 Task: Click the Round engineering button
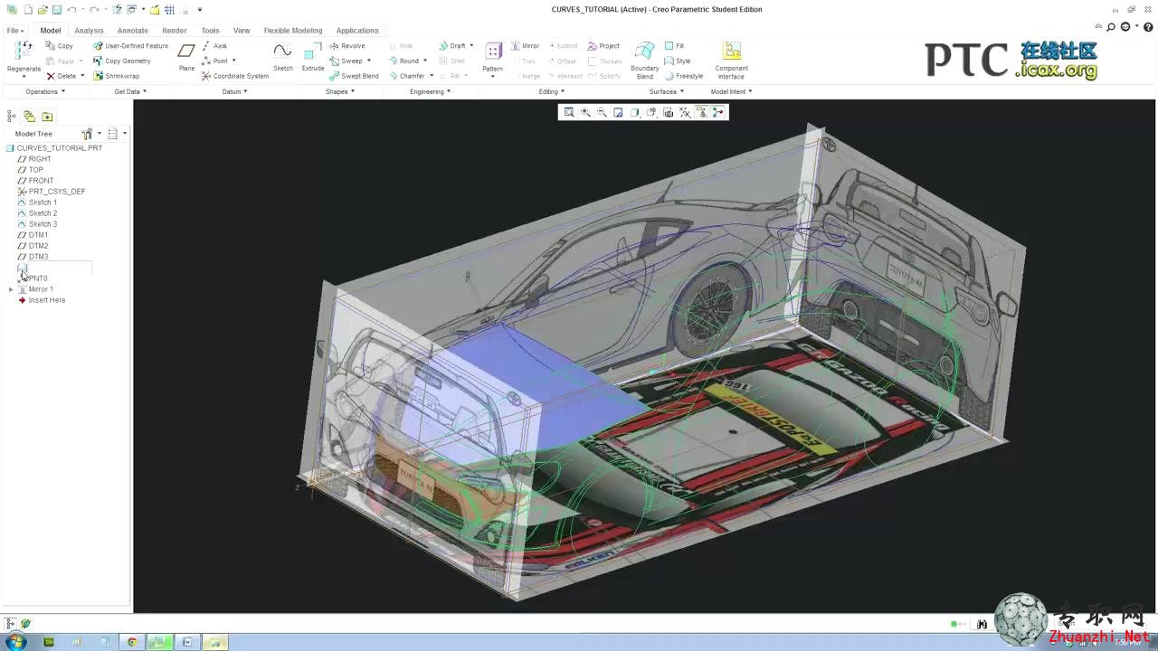click(403, 61)
